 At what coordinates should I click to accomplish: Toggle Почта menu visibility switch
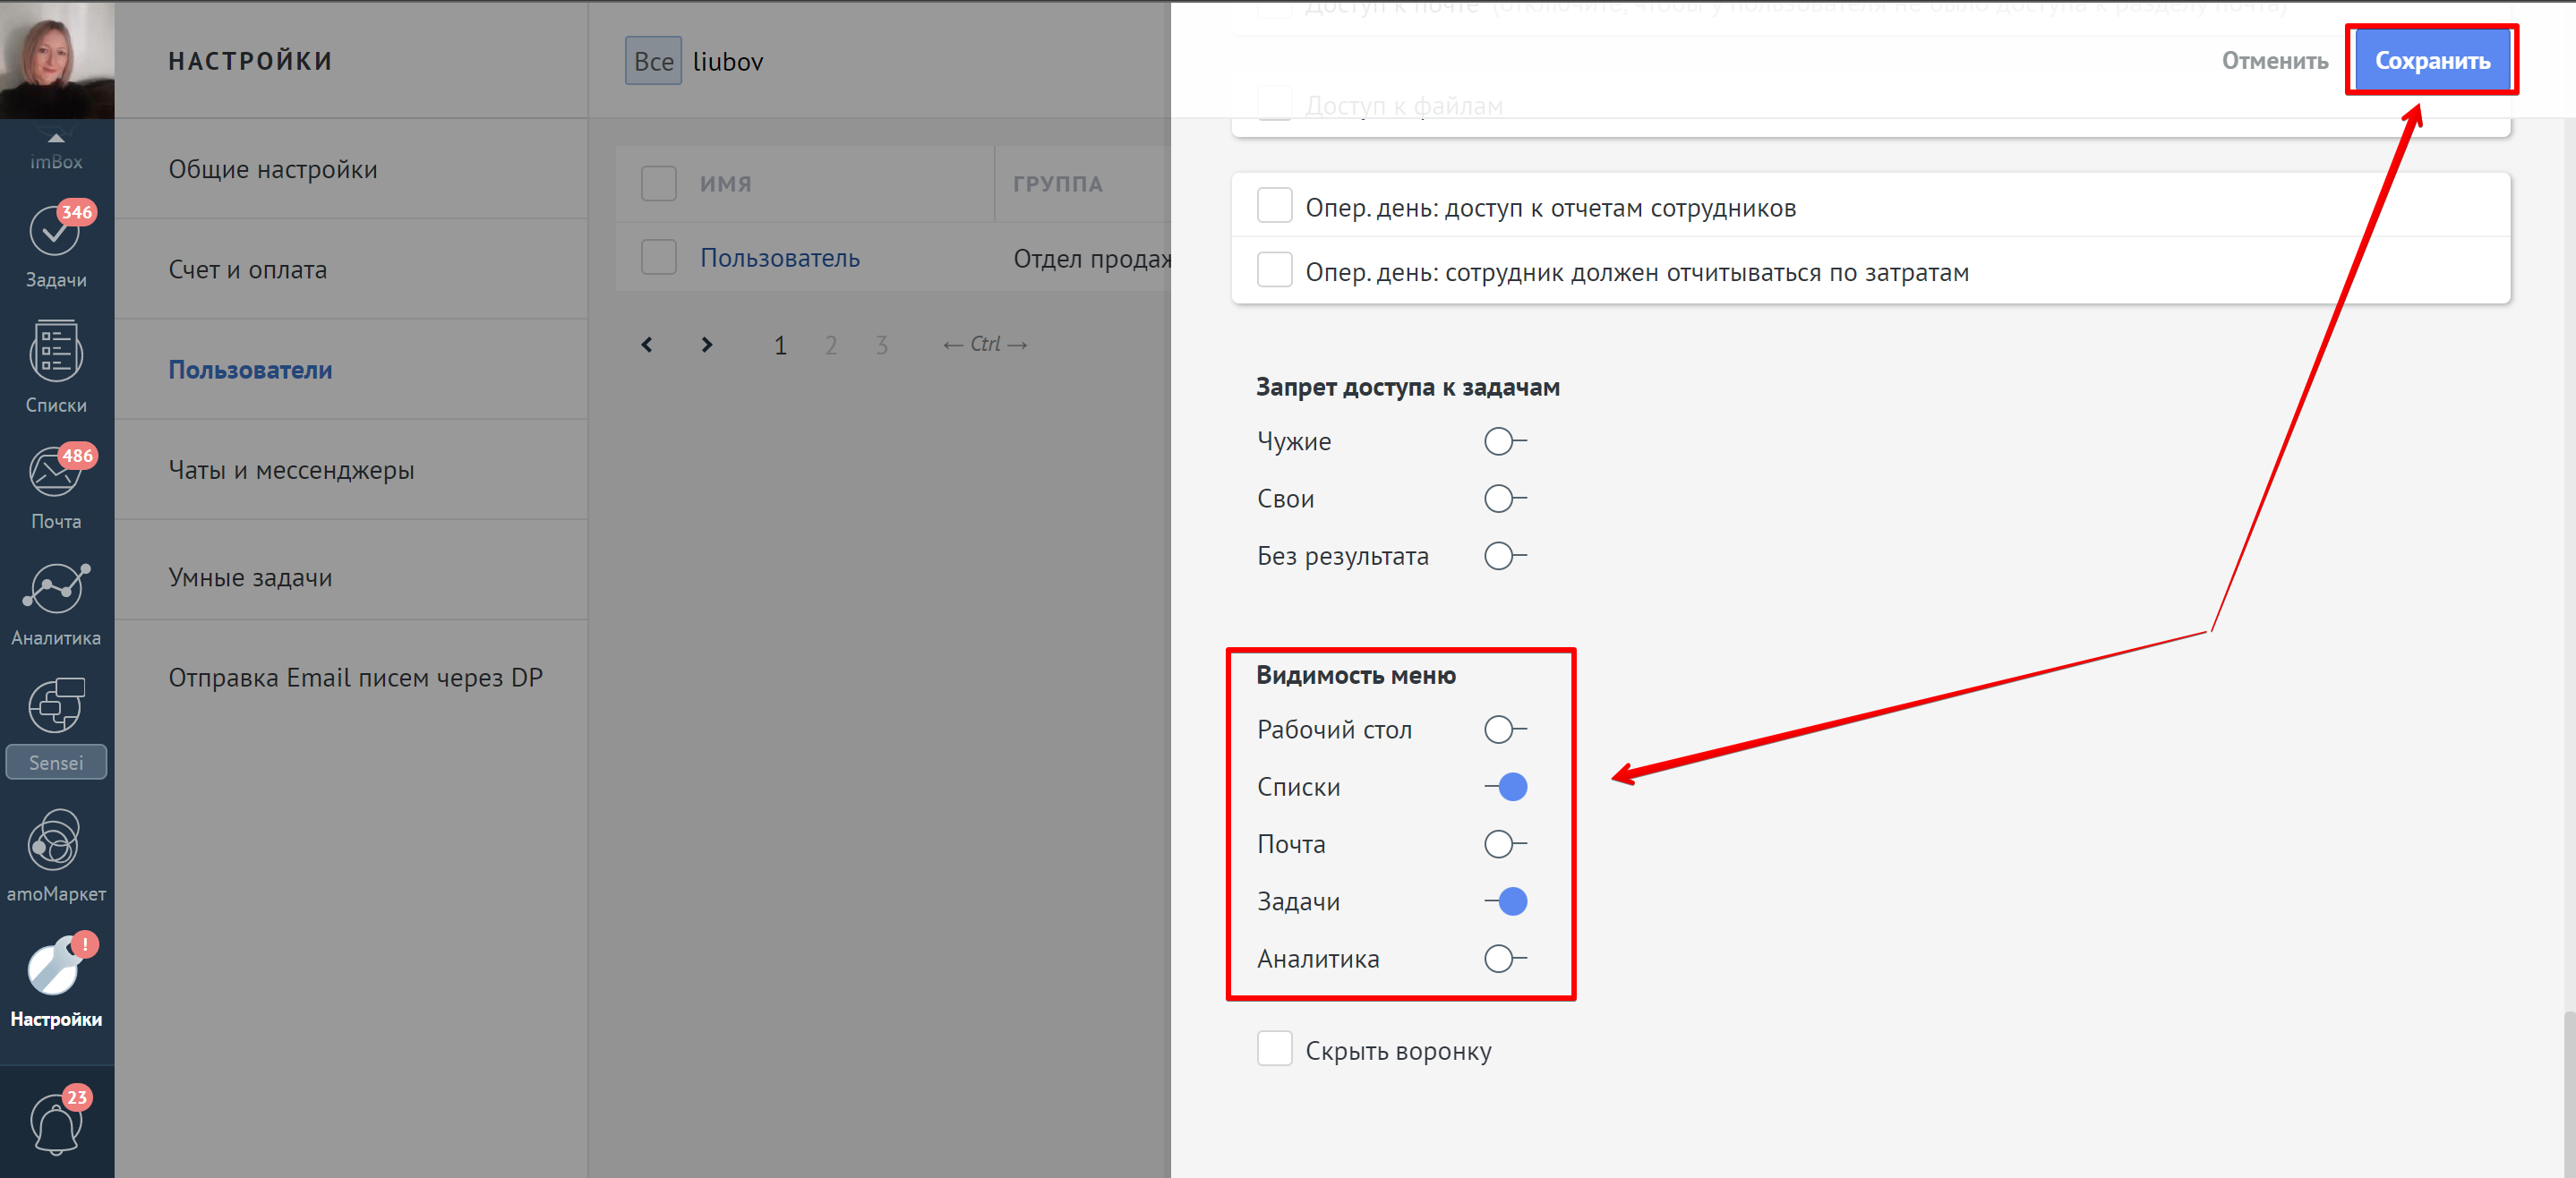(x=1505, y=844)
